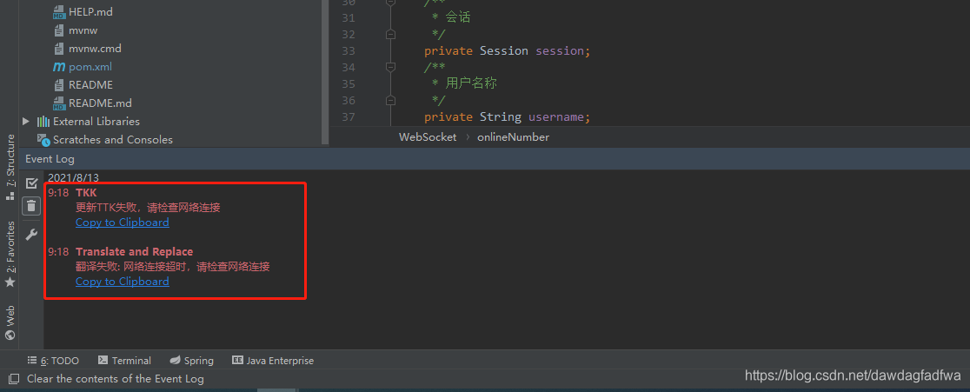Click the Java Enterprise tab icon

(x=237, y=360)
